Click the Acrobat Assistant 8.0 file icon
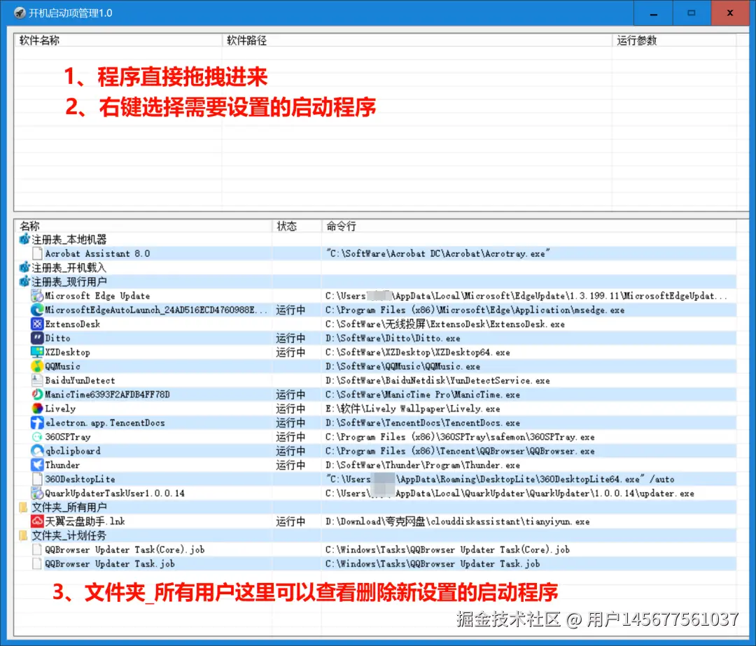The width and height of the screenshot is (756, 646). [37, 253]
